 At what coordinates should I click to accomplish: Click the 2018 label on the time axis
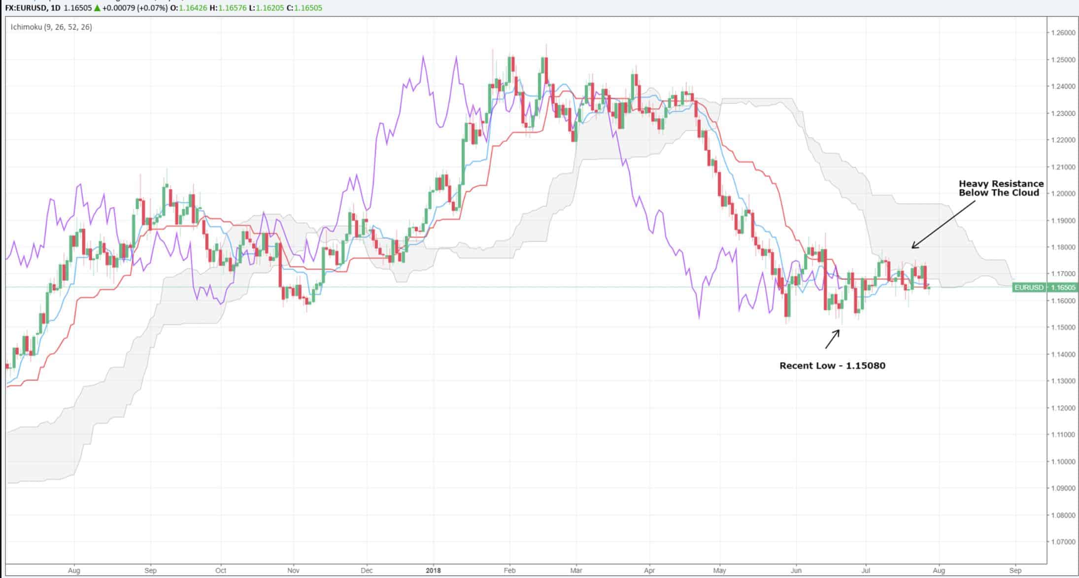pyautogui.click(x=434, y=571)
